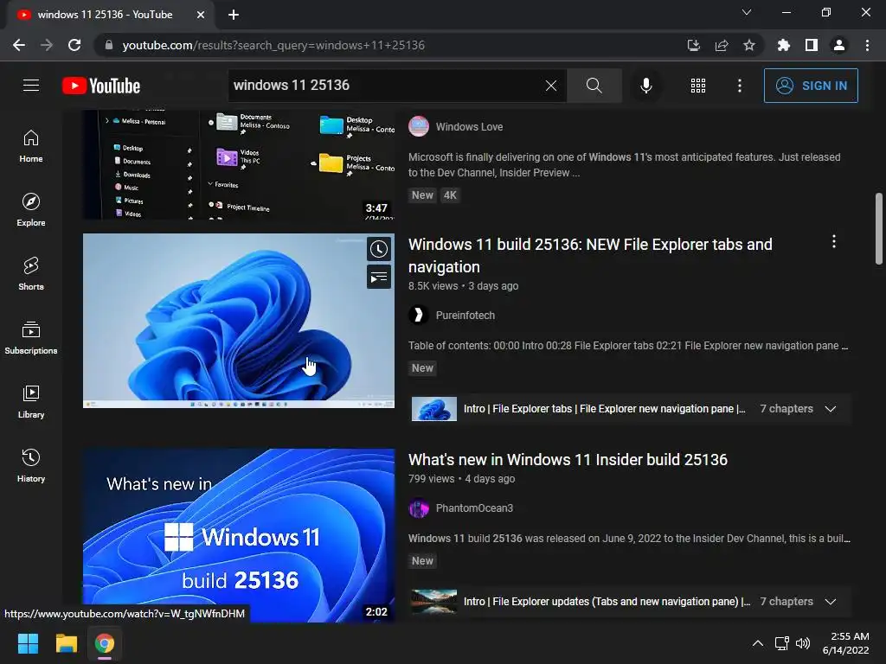Open YouTube apps grid icon

click(698, 86)
